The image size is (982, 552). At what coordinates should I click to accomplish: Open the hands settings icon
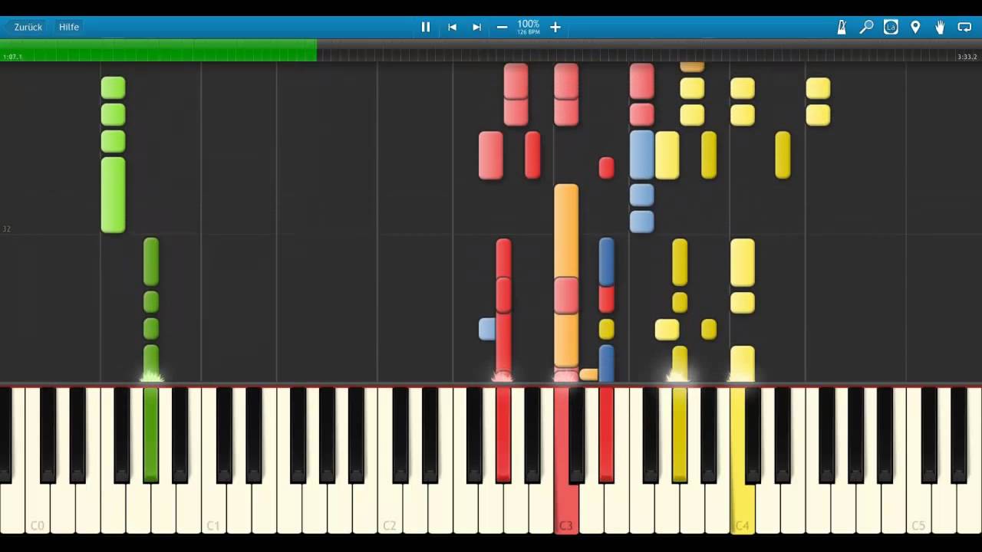(940, 27)
